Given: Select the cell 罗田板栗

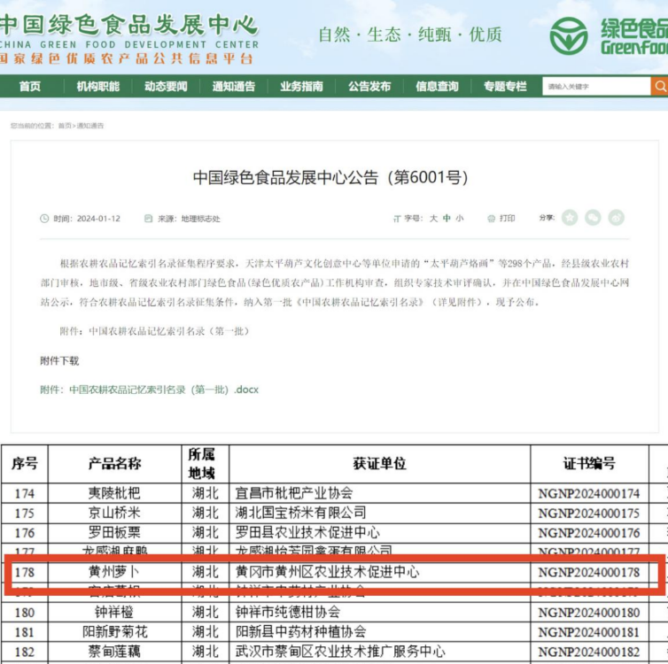Looking at the screenshot, I should coord(114,532).
